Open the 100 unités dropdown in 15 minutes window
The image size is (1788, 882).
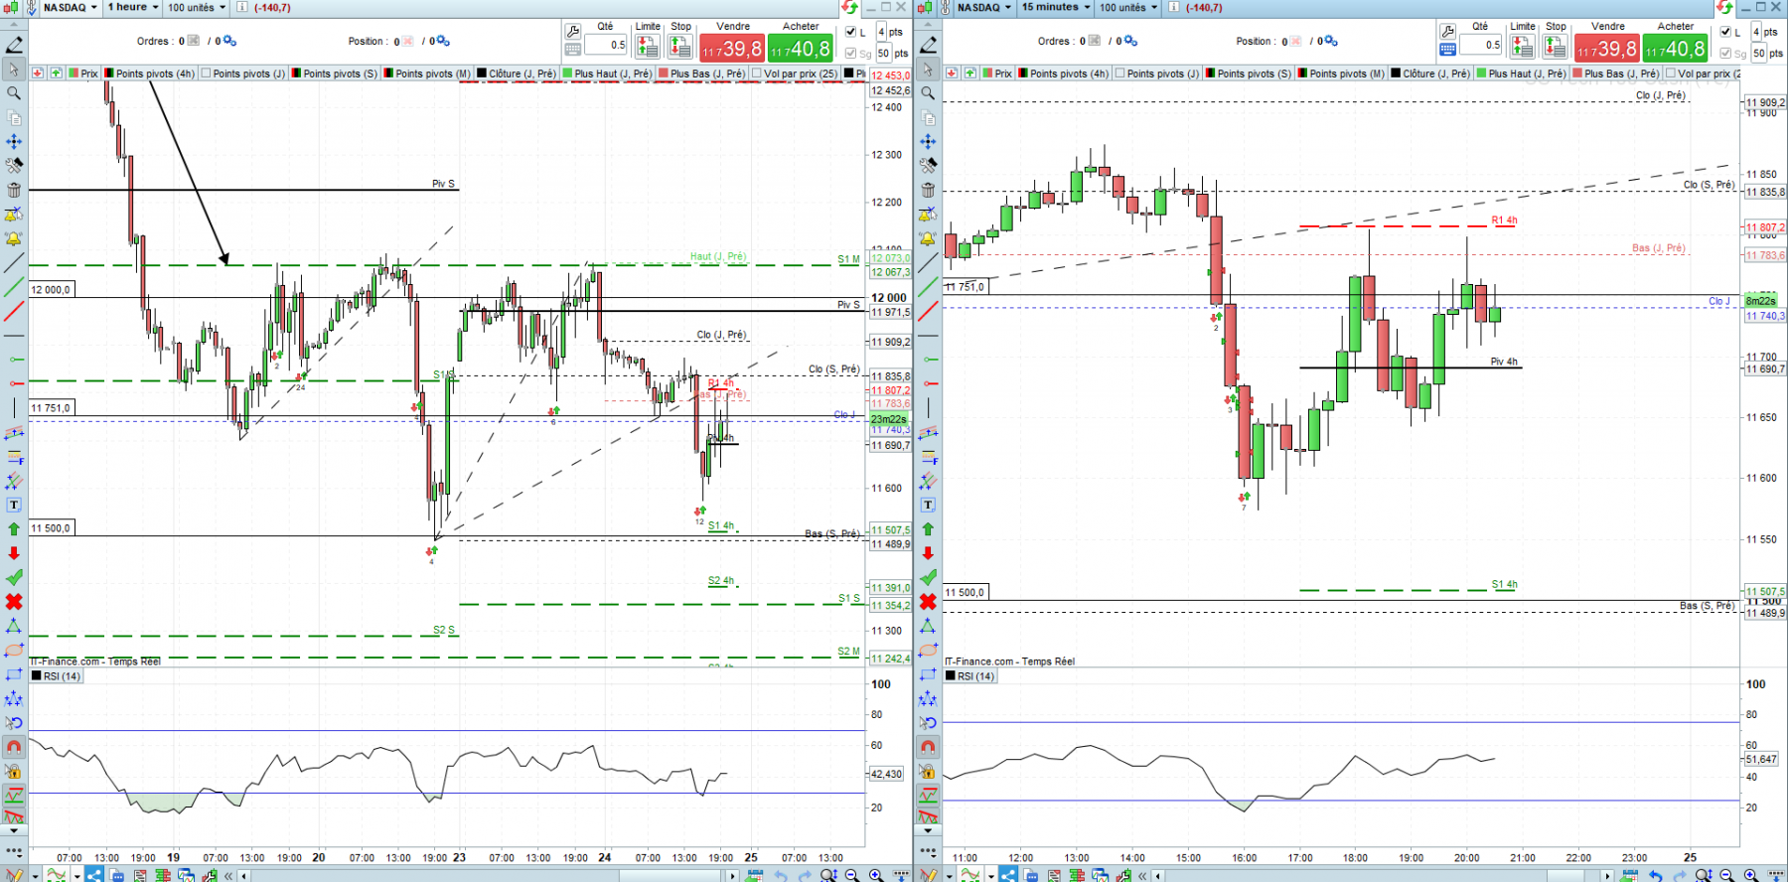pyautogui.click(x=1127, y=7)
